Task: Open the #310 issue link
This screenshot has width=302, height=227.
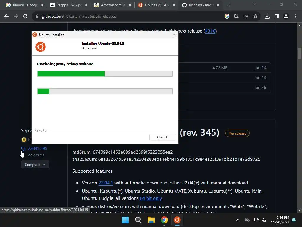Action: [x=210, y=31]
